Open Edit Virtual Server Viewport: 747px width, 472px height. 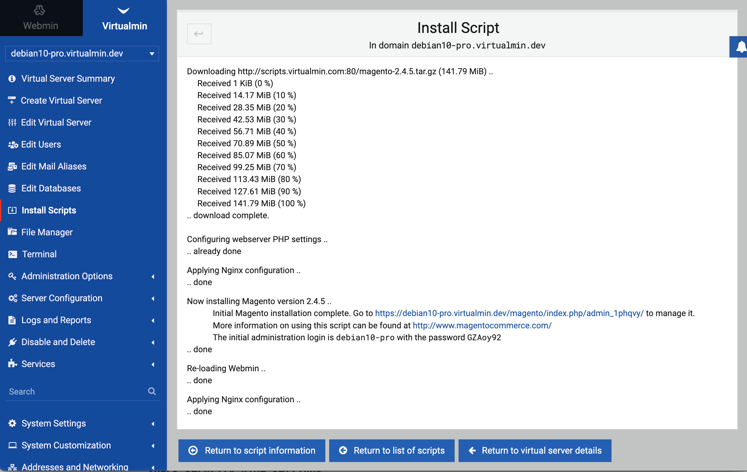coord(56,122)
